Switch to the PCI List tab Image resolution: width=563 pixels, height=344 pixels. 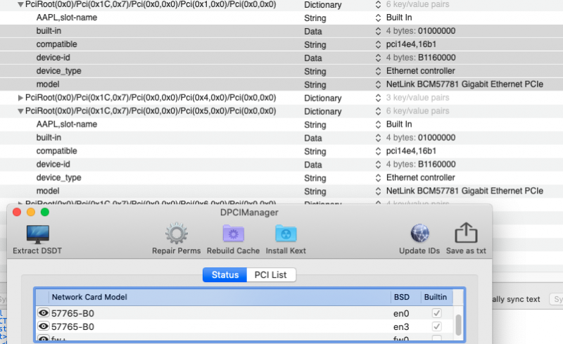click(x=271, y=274)
